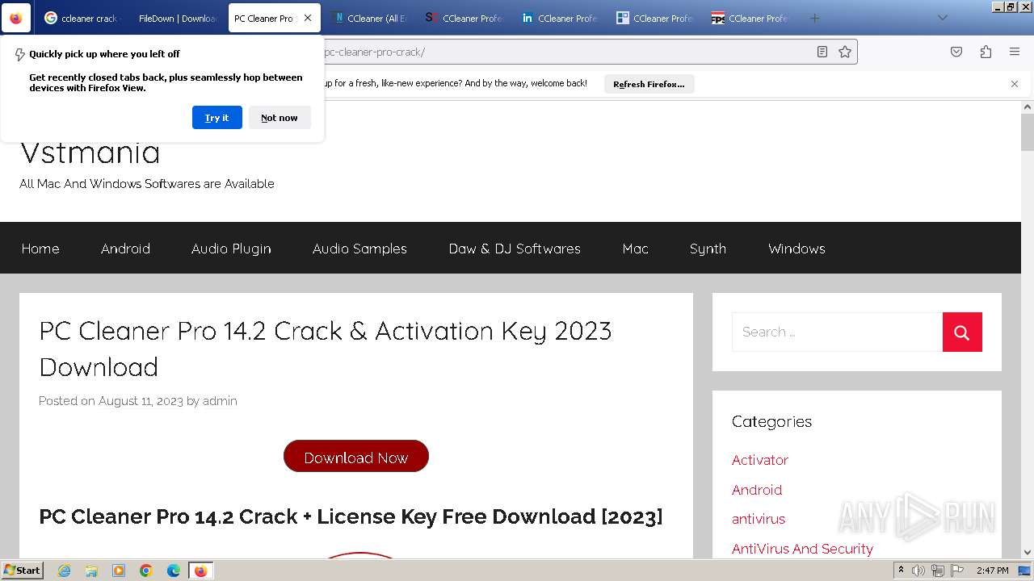Save page to Pocket
1034x581 pixels.
(x=956, y=52)
